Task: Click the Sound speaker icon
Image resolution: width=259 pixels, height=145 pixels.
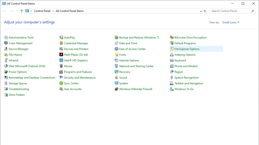Action: point(116,78)
